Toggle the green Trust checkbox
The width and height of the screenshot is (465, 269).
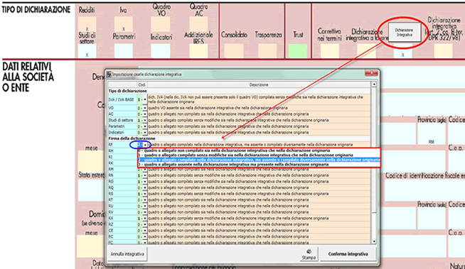point(298,51)
